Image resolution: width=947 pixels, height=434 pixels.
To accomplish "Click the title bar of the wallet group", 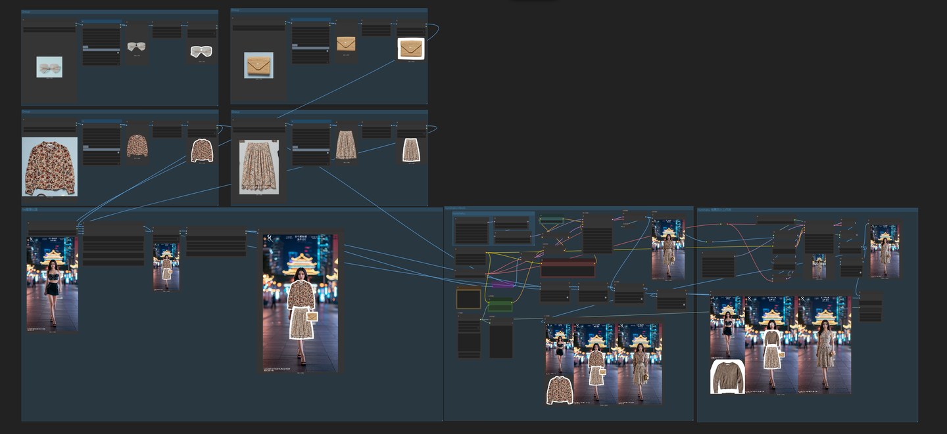I will (329, 11).
